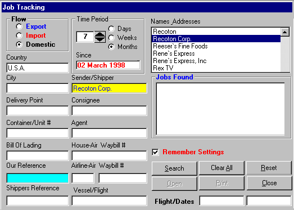Toggle the Remember Settings checkbox

pyautogui.click(x=156, y=152)
